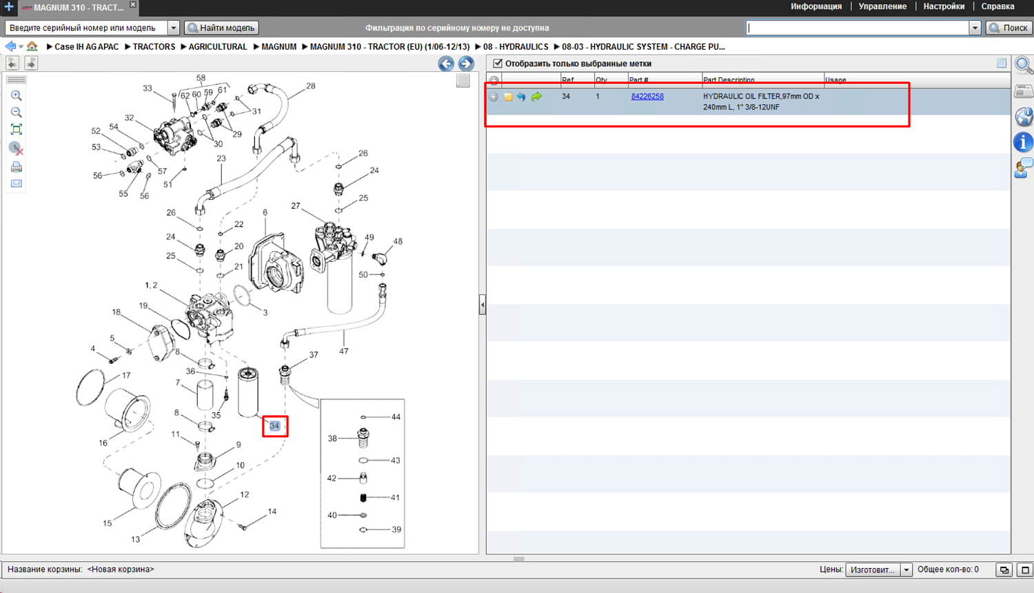This screenshot has height=593, width=1034.
Task: Select callout 27 on the diagram
Action: pos(296,205)
